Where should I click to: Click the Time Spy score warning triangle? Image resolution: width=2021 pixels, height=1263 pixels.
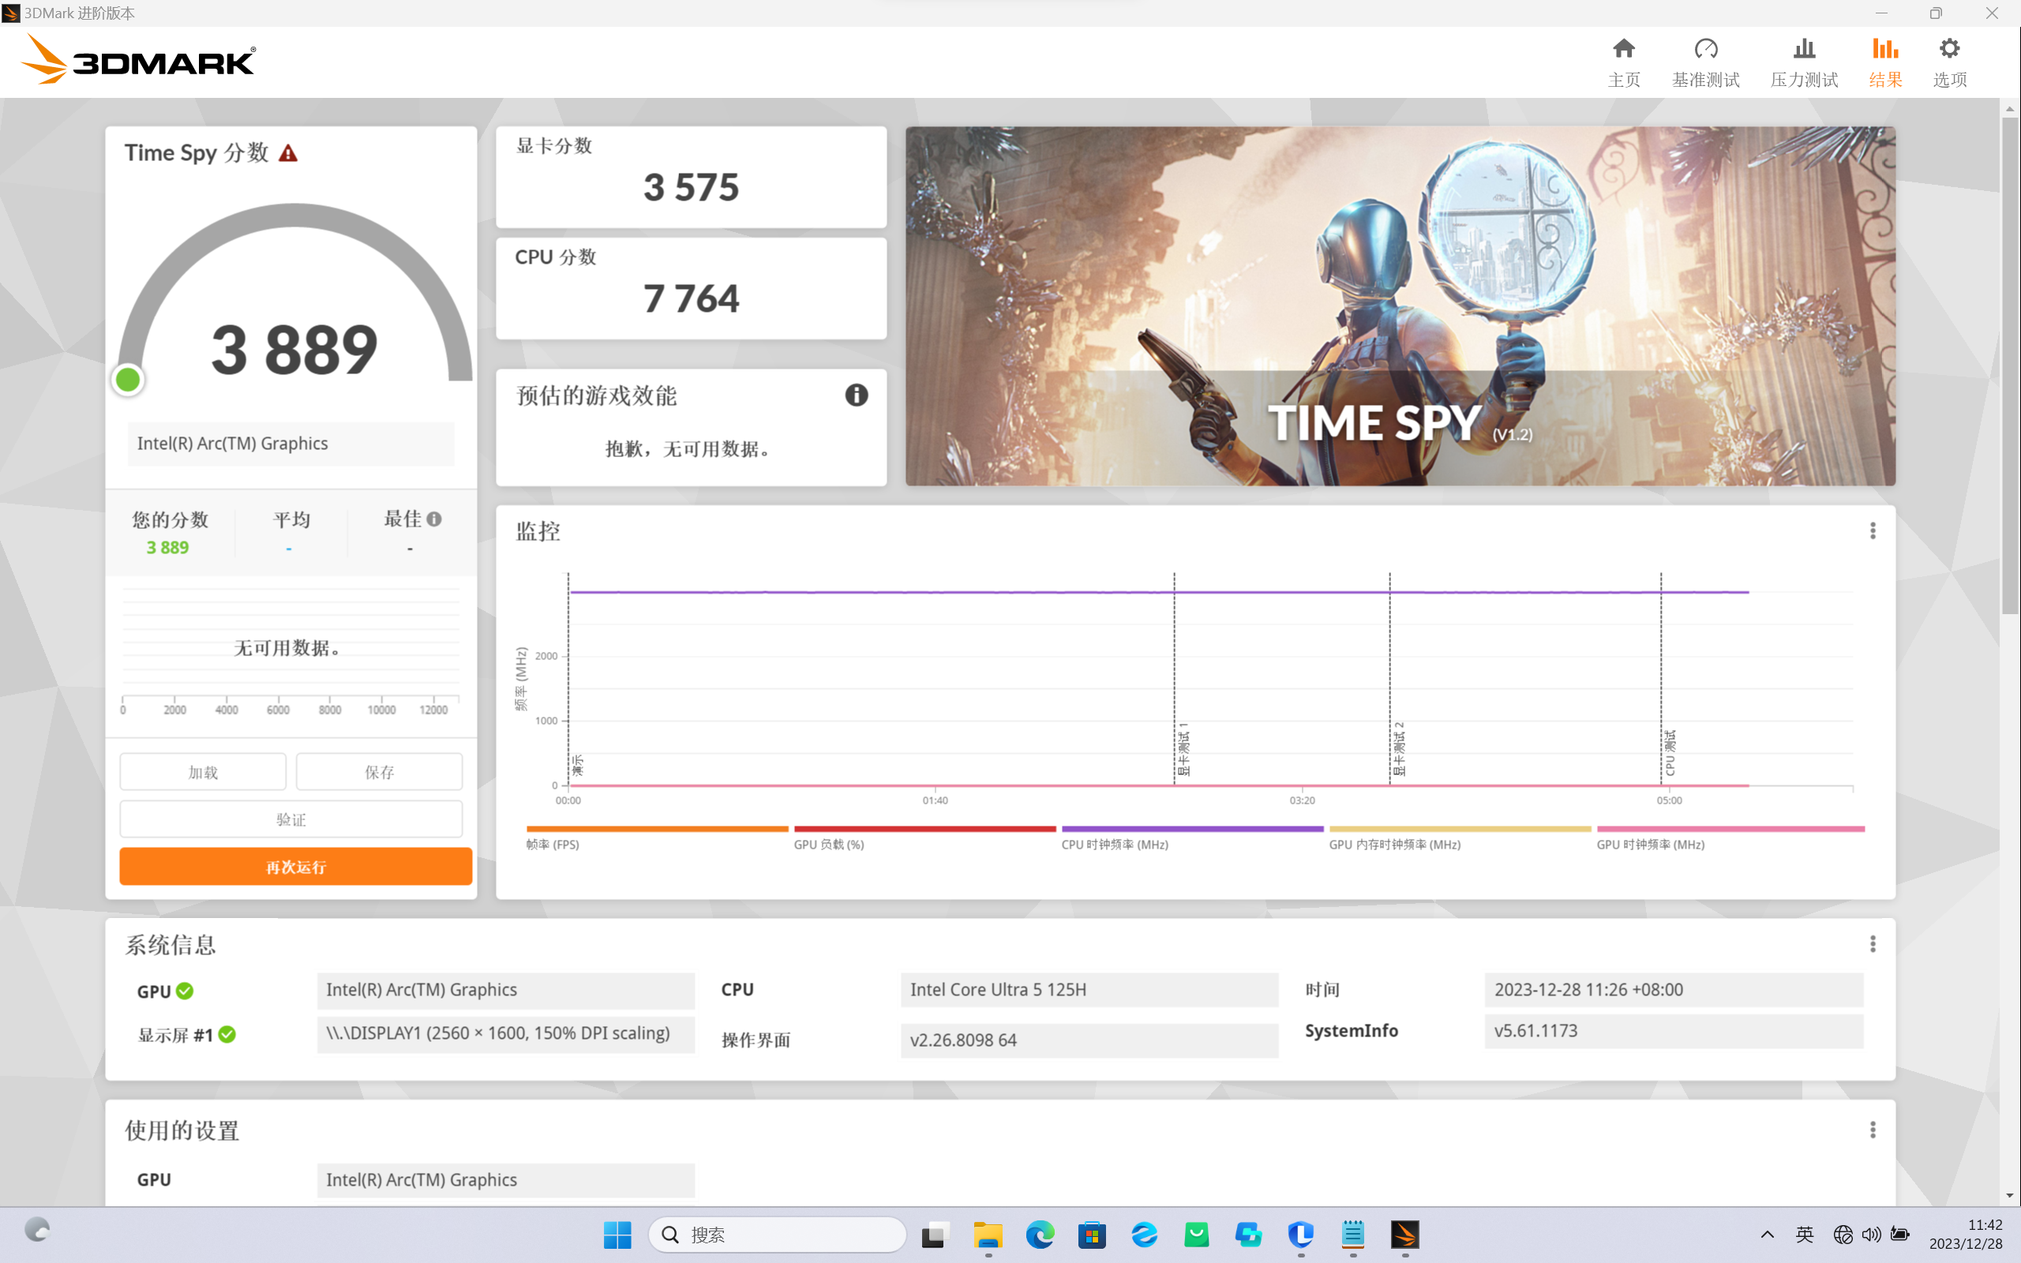(x=288, y=154)
